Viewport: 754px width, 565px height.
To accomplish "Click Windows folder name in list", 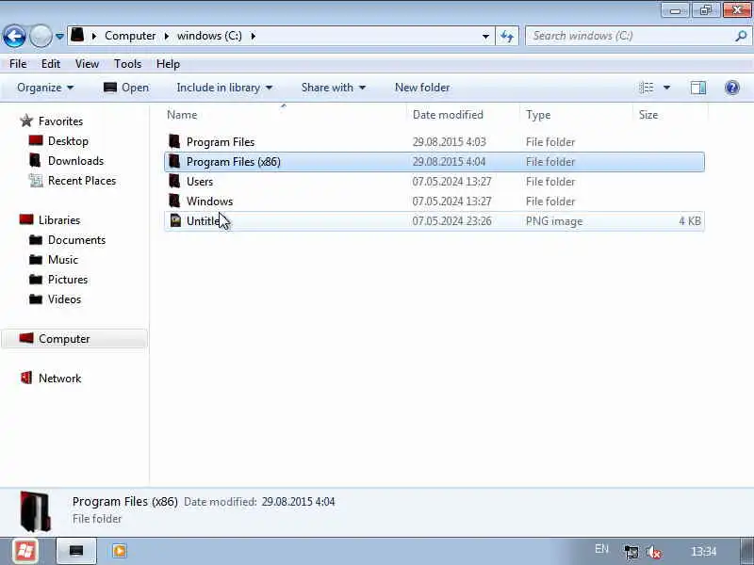I will 209,202.
